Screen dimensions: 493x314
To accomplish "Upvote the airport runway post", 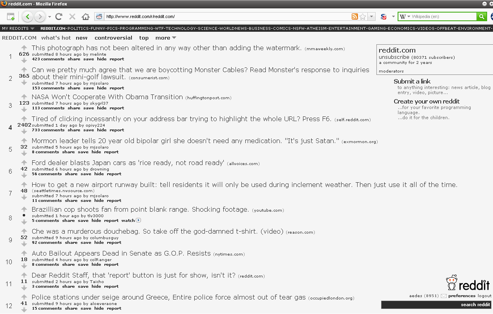I will pos(24,185).
